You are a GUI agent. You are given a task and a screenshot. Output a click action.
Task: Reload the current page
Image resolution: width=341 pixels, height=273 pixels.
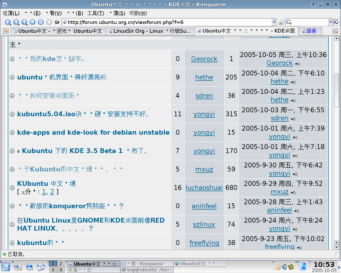tap(41, 22)
